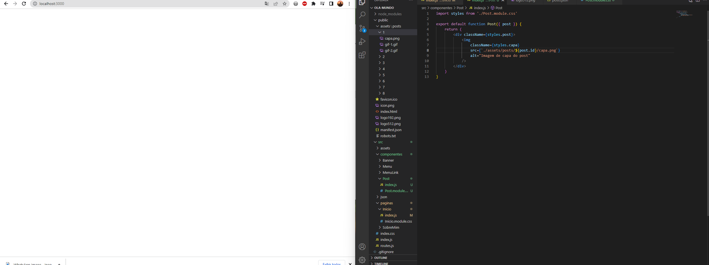Expand the src assets folder
This screenshot has height=265, width=709.
click(393, 148)
